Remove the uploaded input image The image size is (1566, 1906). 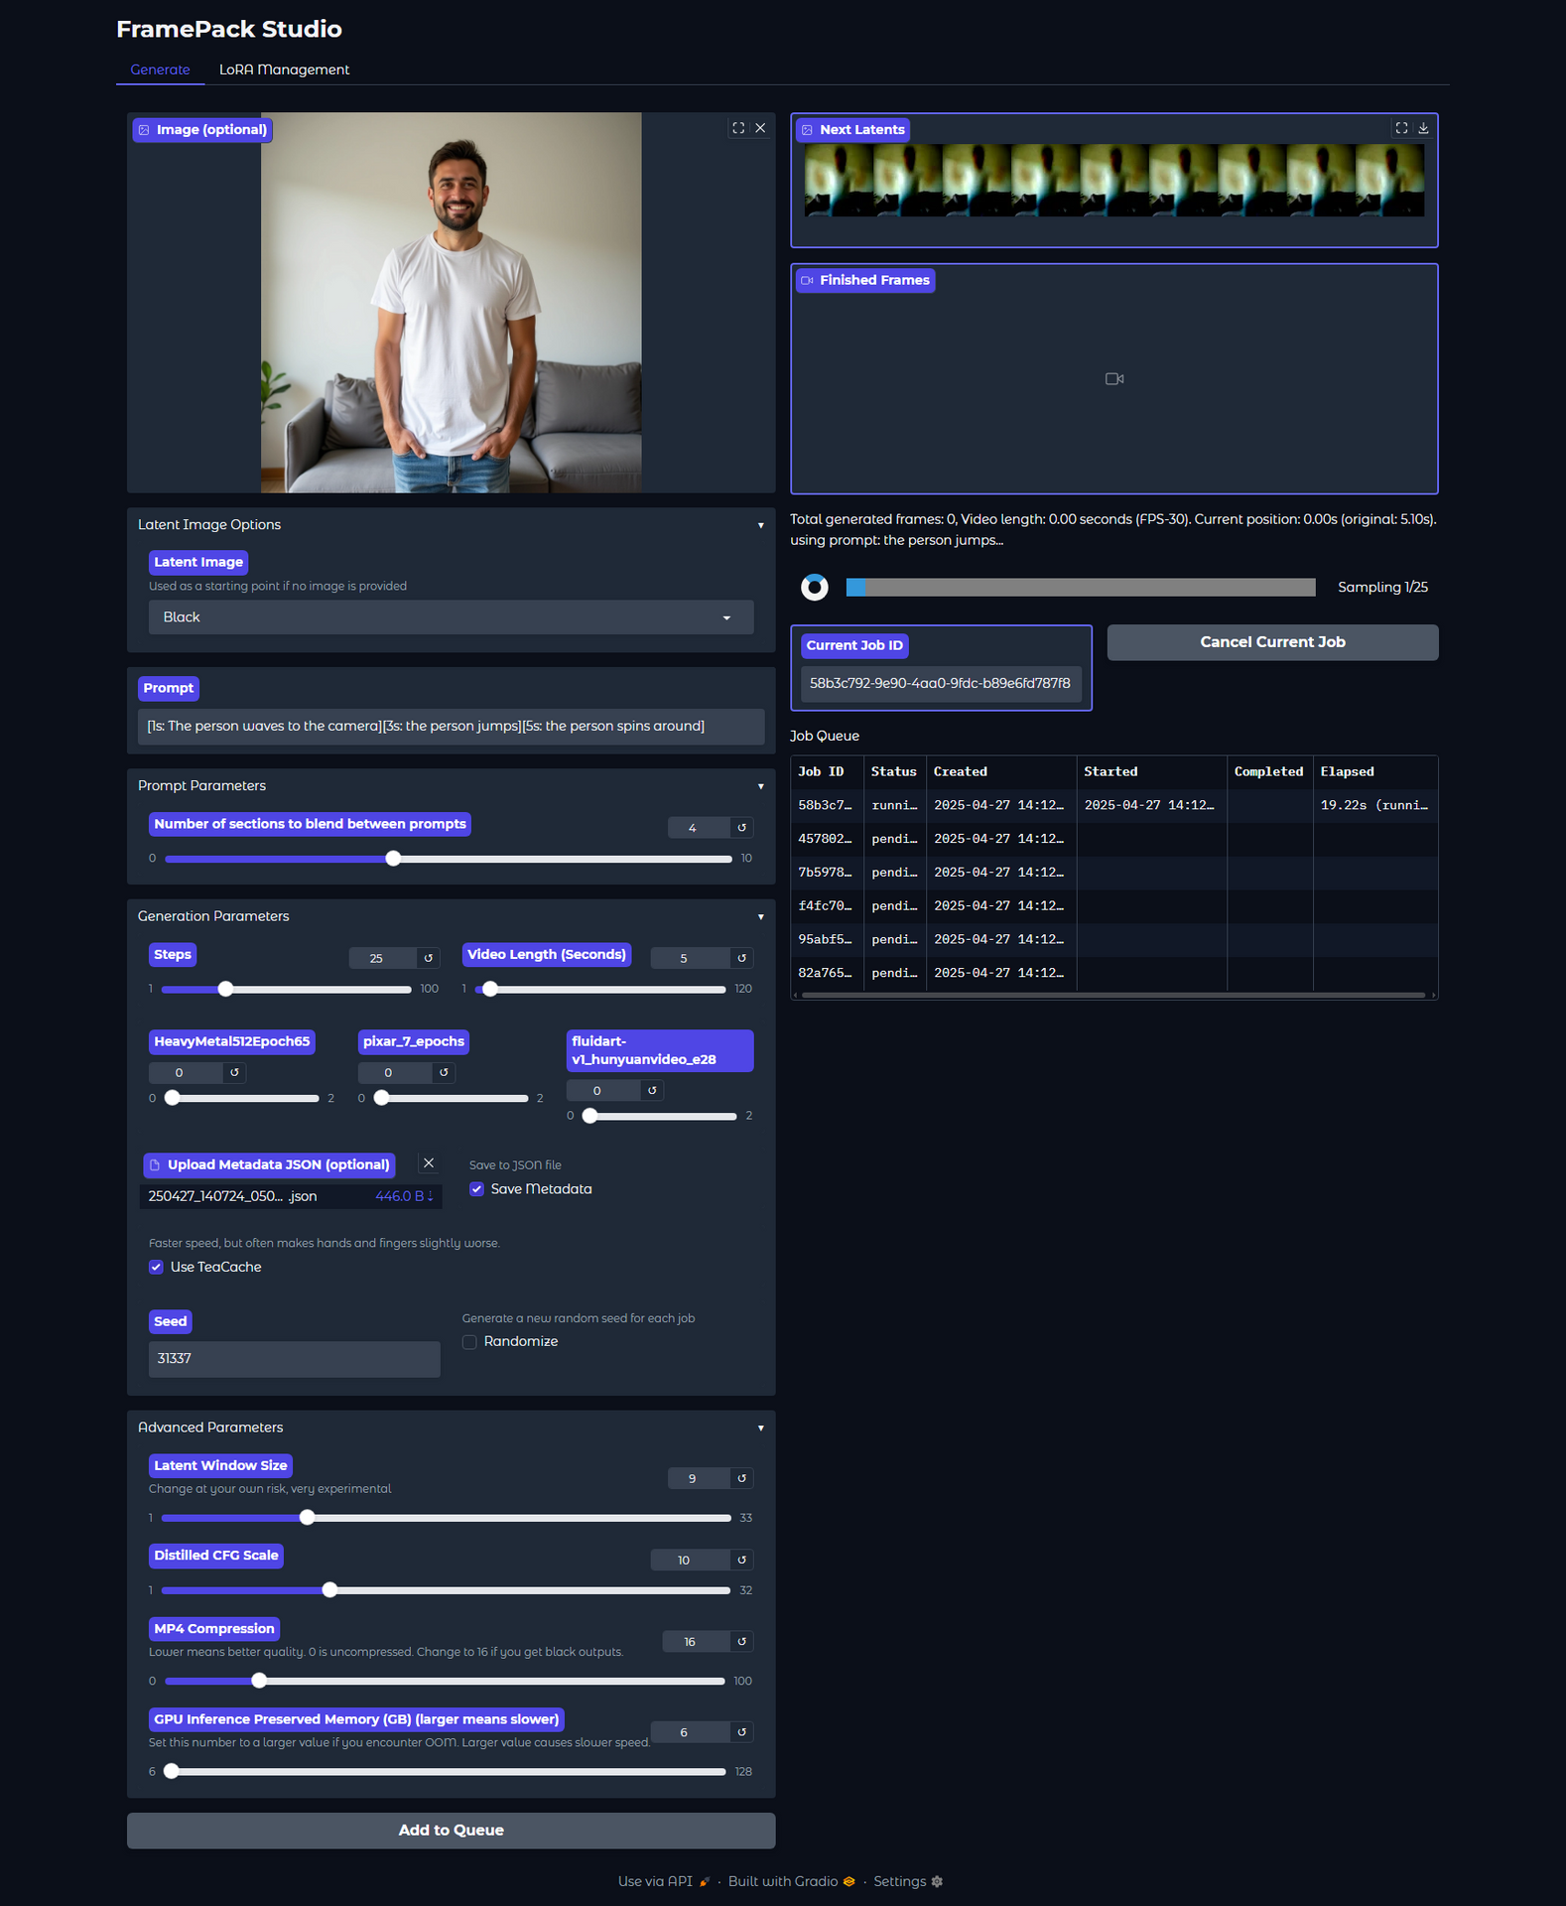point(760,128)
